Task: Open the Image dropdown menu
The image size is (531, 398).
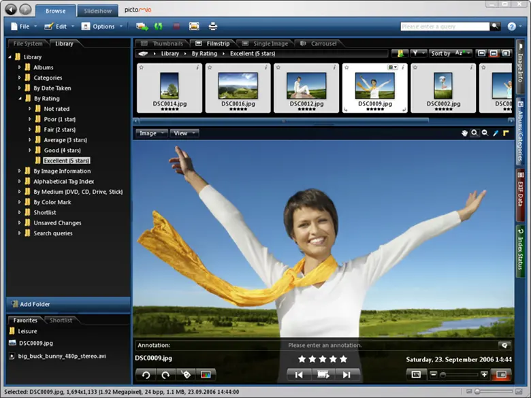Action: click(x=151, y=133)
